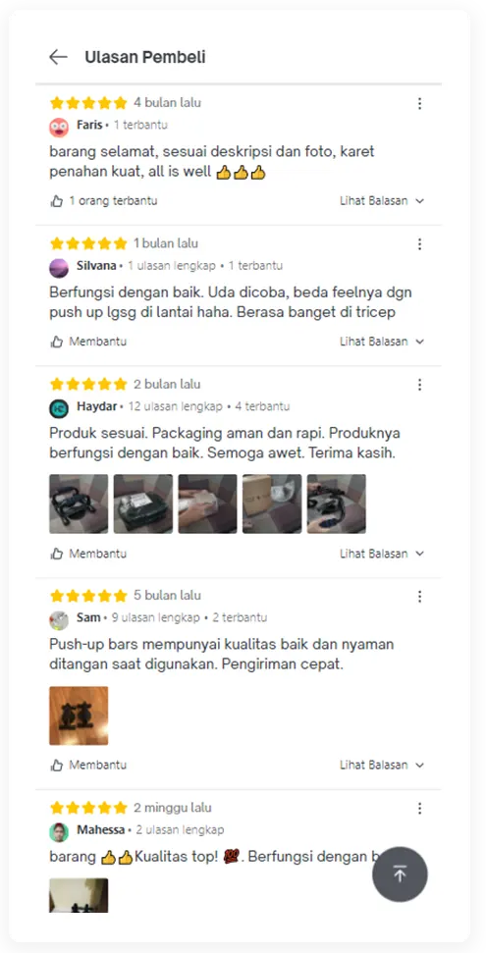View Sam's push-up bars photo

(x=79, y=715)
